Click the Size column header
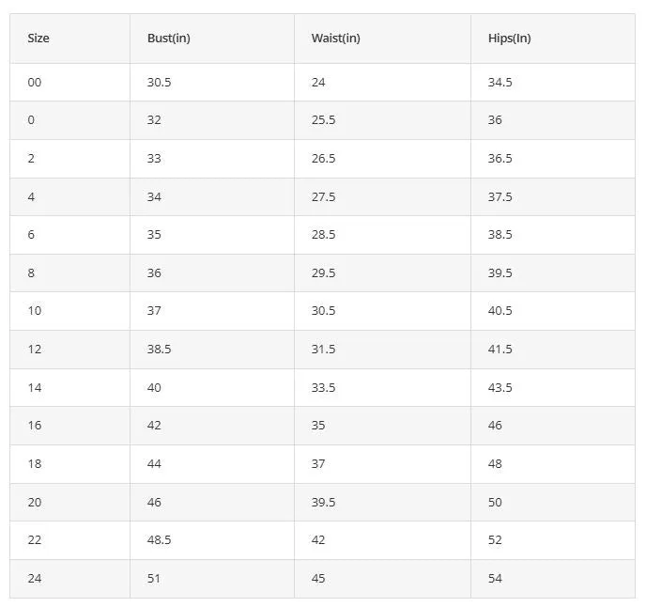646x607 pixels. (38, 38)
